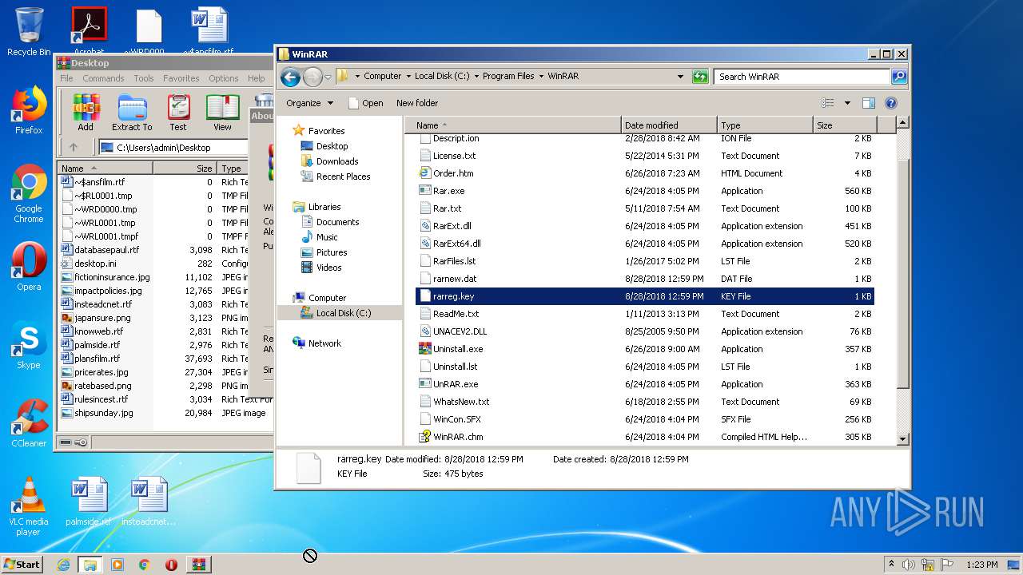Open the view options dropdown arrow
This screenshot has width=1023, height=575.
tap(847, 103)
